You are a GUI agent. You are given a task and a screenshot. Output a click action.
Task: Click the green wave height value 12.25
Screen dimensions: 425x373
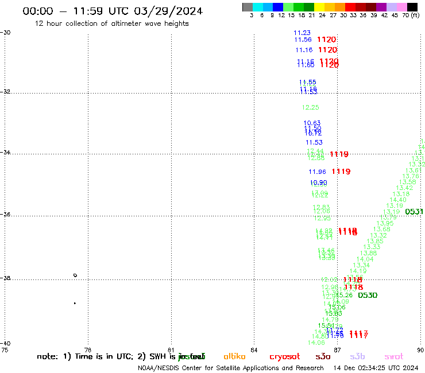click(310, 107)
